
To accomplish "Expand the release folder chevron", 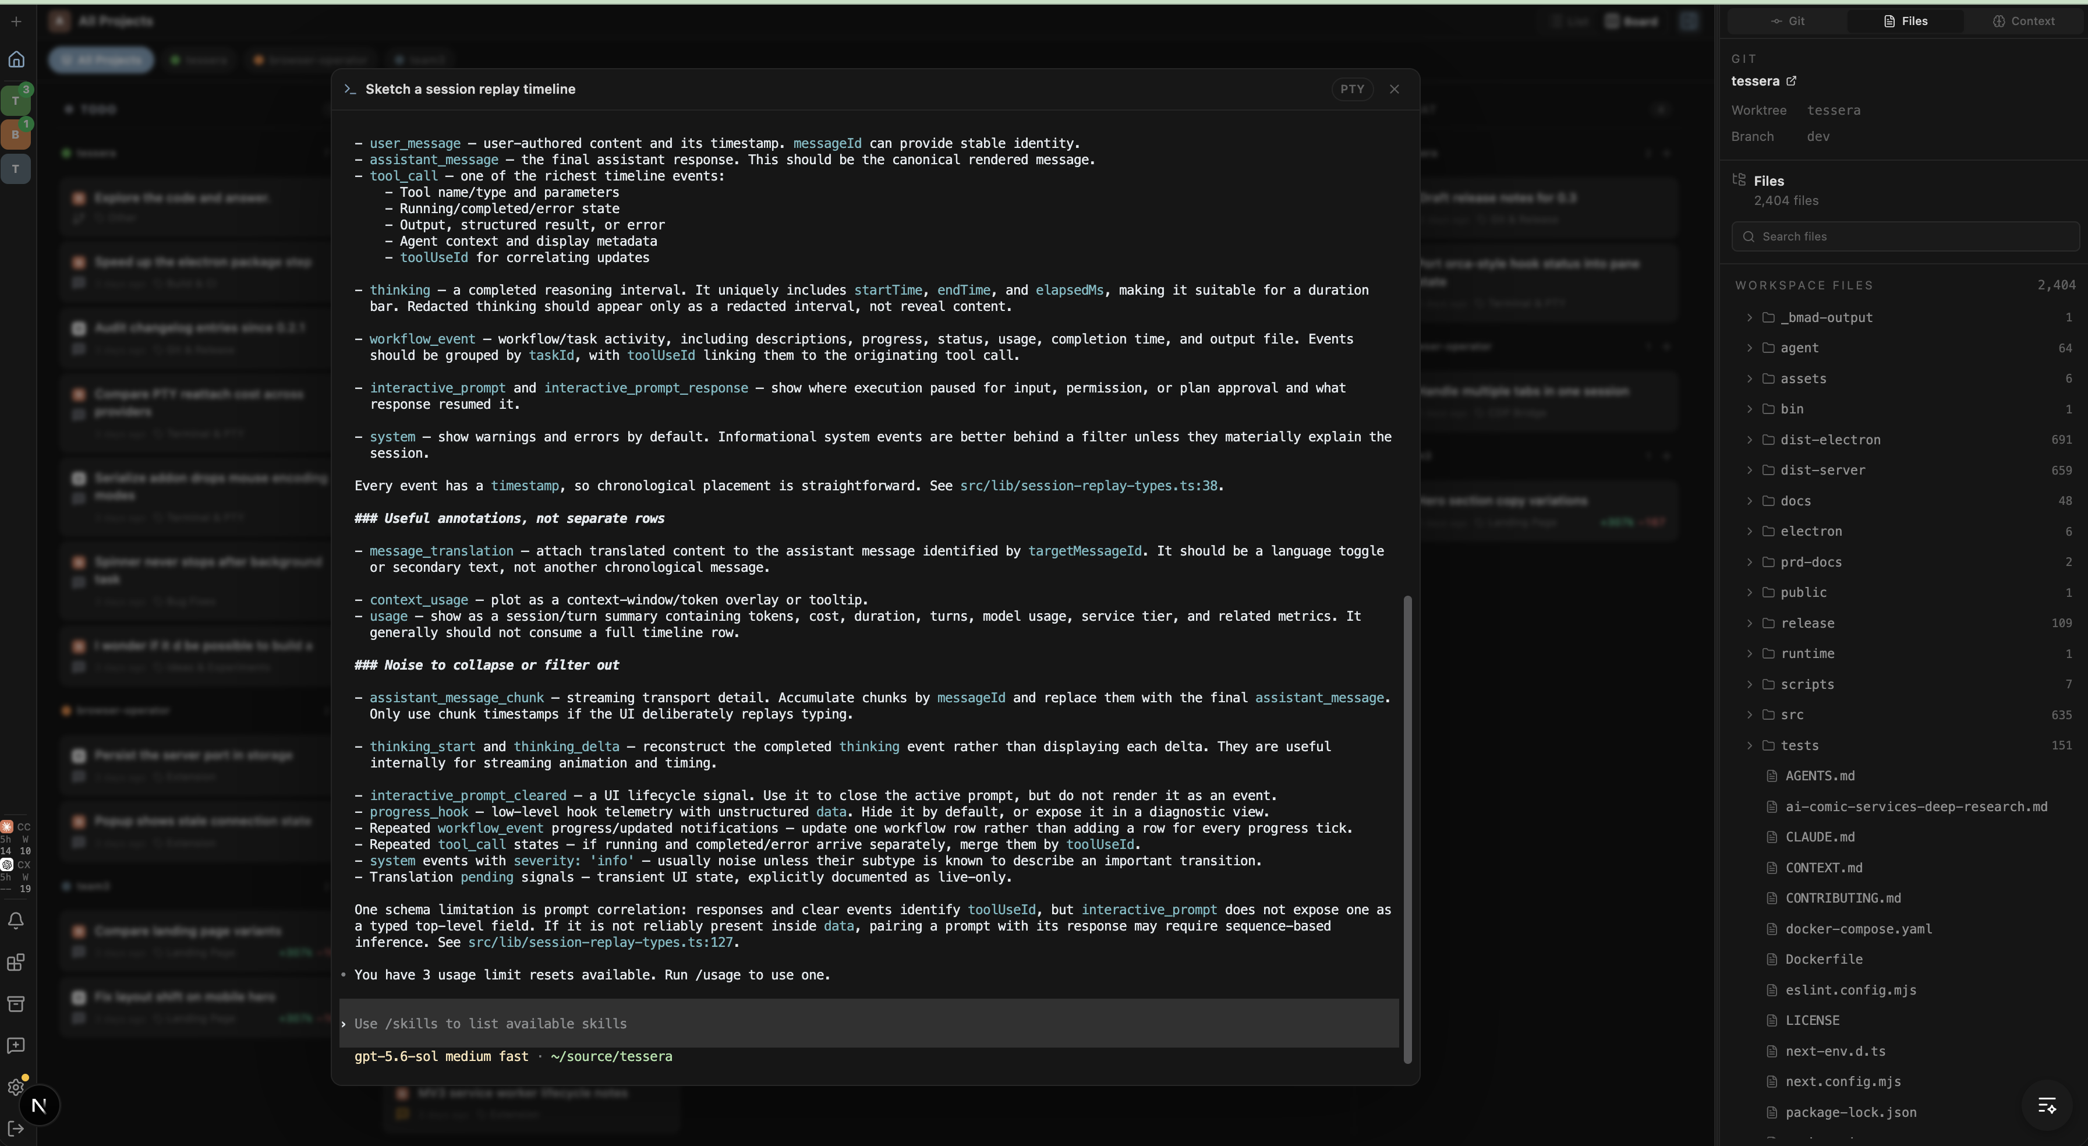I will coord(1749,623).
